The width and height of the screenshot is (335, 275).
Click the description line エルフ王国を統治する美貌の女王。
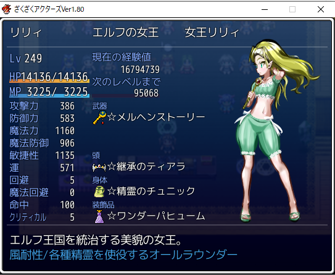pos(96,240)
